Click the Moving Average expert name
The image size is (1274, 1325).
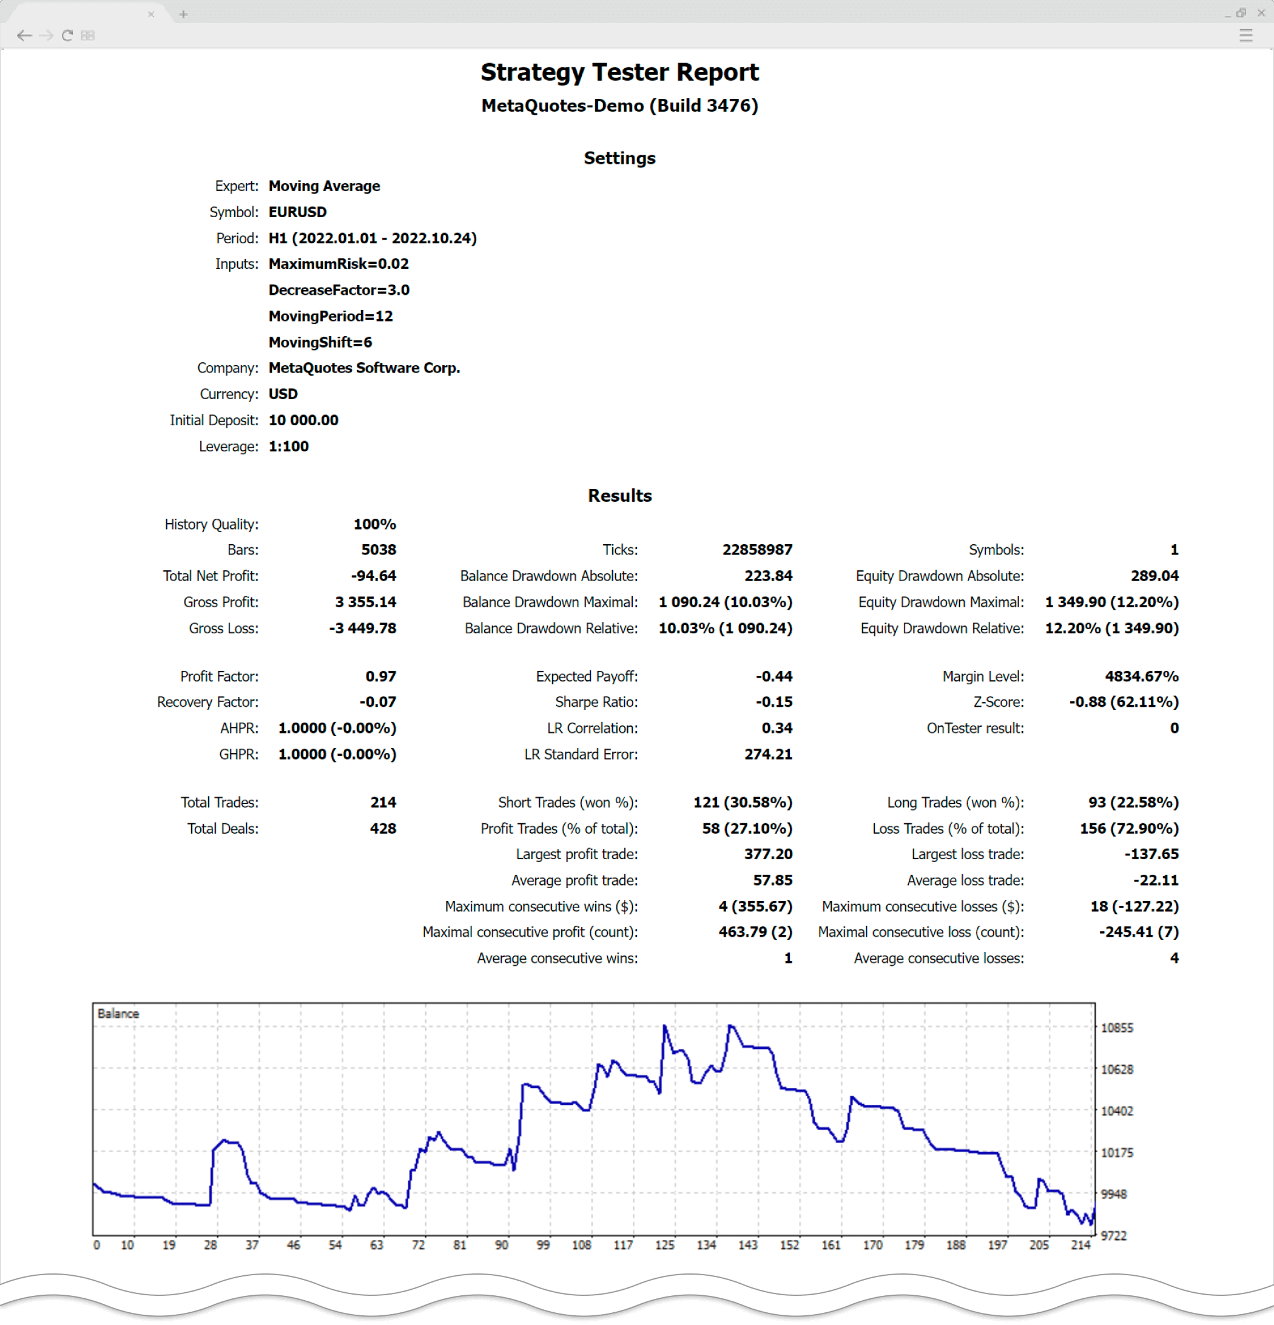[x=324, y=186]
